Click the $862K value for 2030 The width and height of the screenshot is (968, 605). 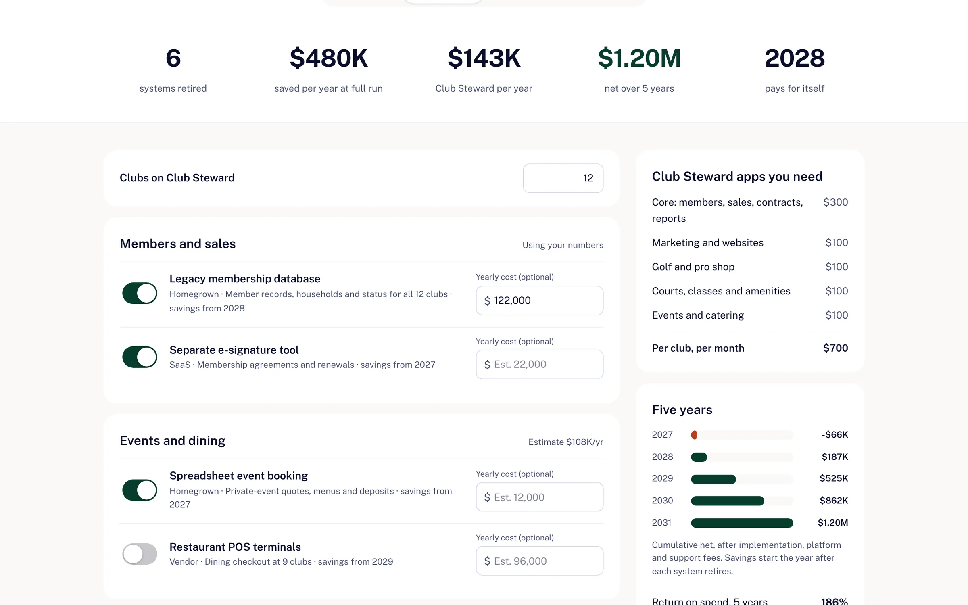click(834, 501)
